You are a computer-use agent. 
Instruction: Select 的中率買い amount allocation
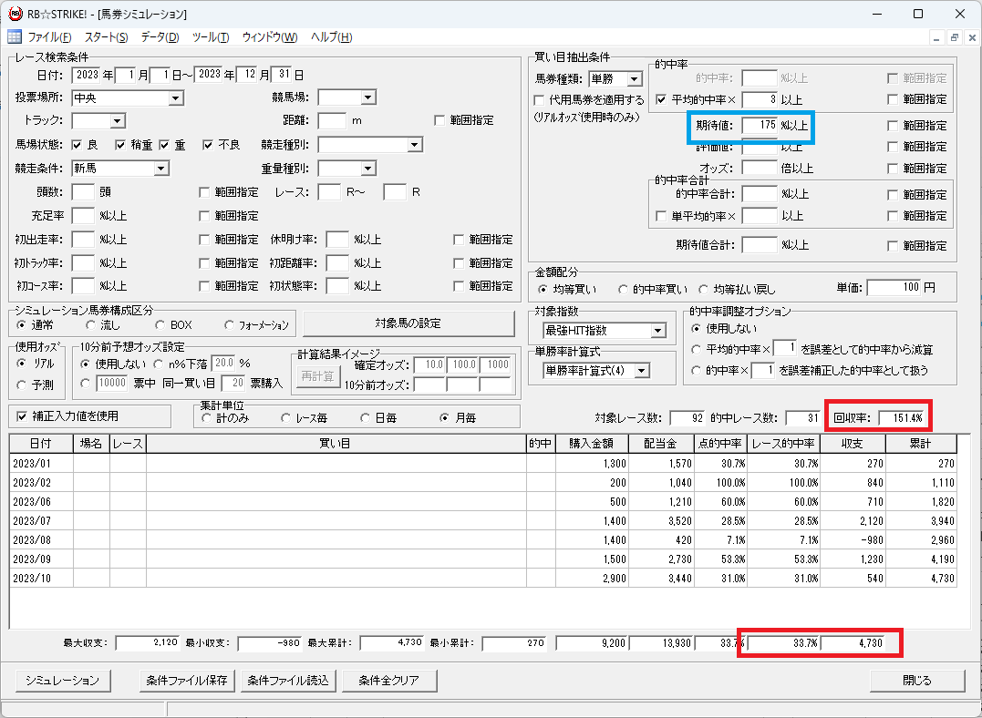(623, 289)
